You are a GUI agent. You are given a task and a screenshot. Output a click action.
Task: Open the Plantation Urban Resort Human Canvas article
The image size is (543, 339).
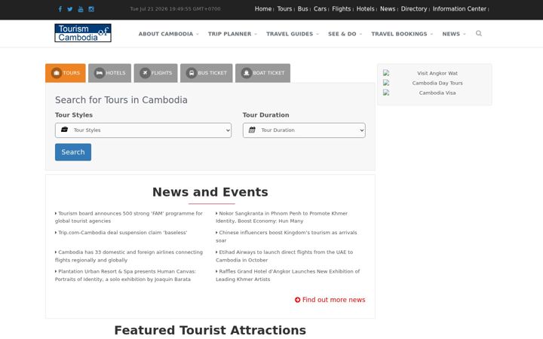click(125, 276)
